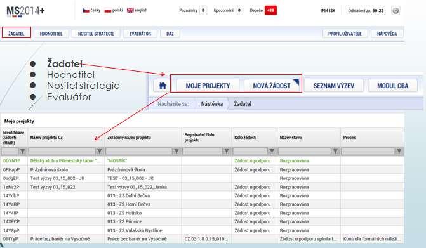This screenshot has height=248, width=426.
Task: Open filter for Zkrácený název projektu
Action: pyautogui.click(x=176, y=152)
